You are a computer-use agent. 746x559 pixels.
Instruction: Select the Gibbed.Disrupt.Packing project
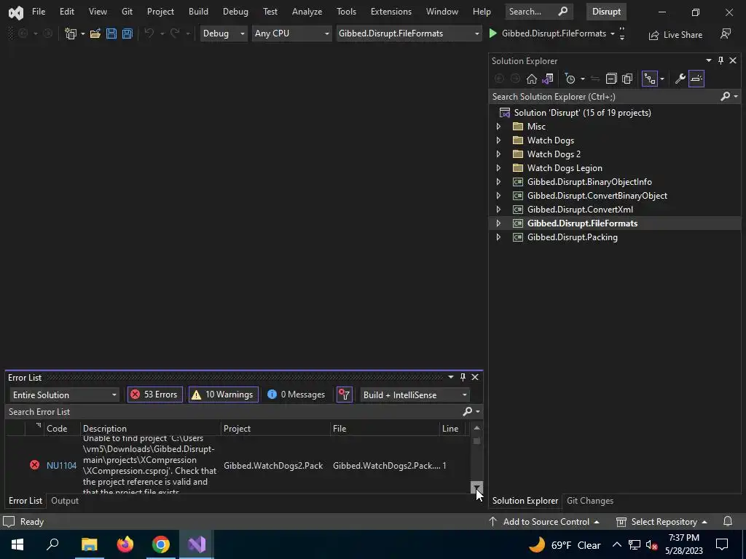(573, 237)
